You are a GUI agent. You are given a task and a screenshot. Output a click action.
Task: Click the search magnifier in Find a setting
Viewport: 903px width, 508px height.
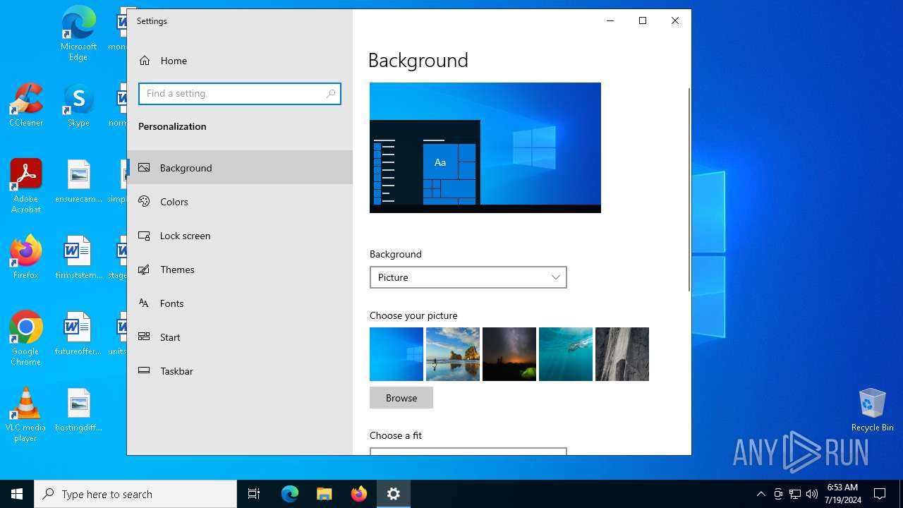coord(331,94)
